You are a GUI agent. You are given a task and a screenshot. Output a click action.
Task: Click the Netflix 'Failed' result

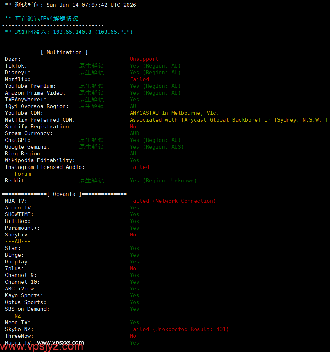click(x=139, y=79)
